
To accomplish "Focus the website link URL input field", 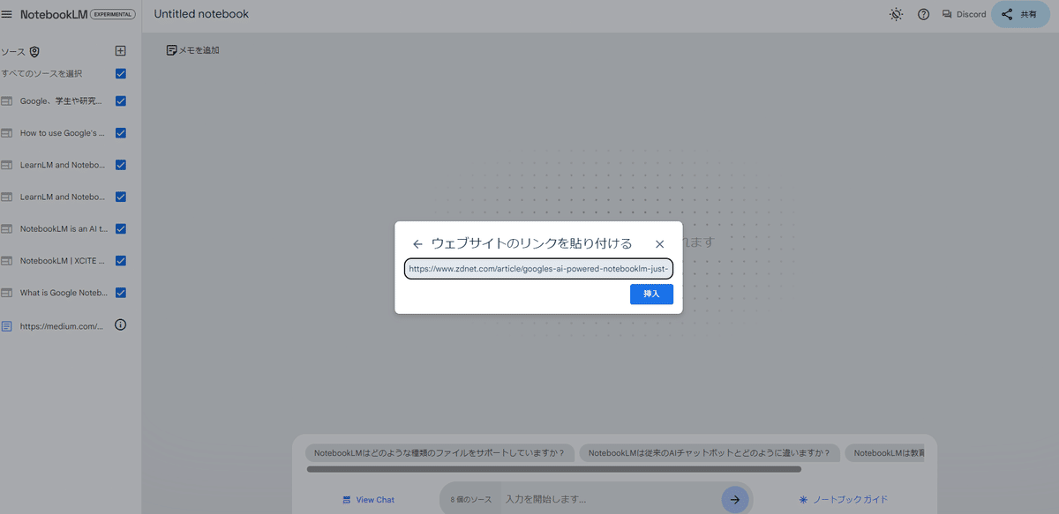I will pos(538,268).
